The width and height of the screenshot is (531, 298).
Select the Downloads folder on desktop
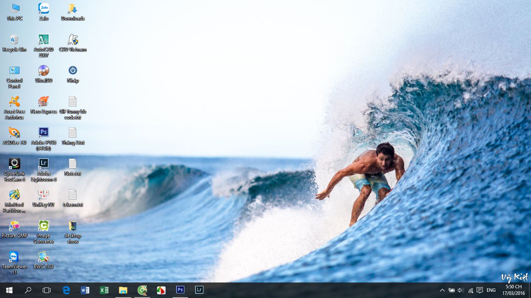point(73,12)
